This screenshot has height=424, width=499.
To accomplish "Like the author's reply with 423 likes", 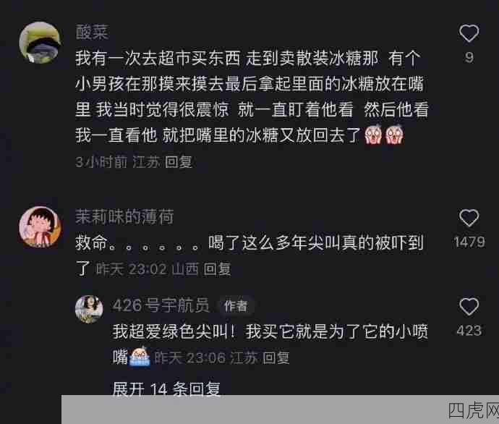I will click(x=469, y=307).
